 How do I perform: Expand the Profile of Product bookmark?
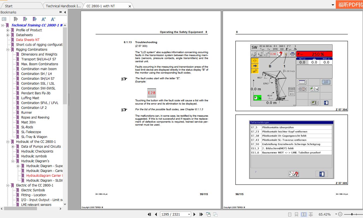pyautogui.click(x=7, y=30)
